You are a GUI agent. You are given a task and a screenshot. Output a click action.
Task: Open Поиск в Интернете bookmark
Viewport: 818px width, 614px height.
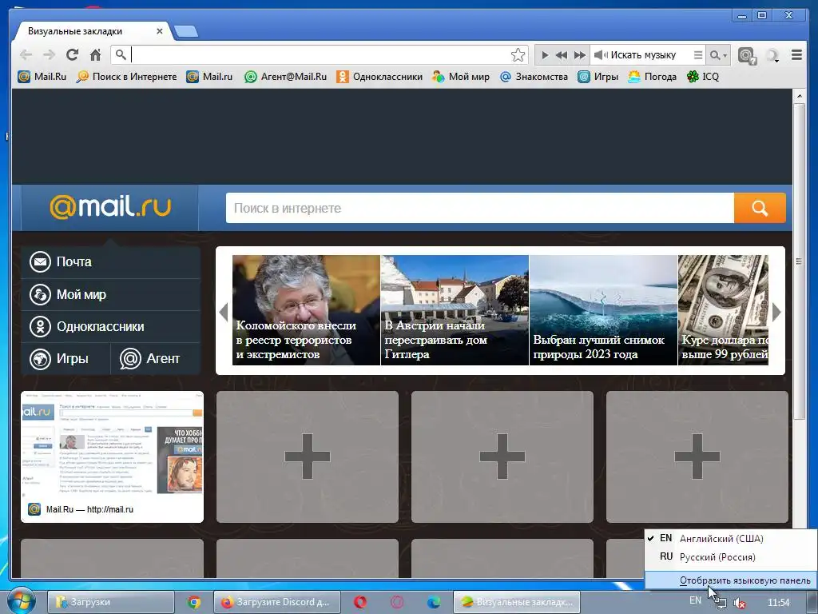tap(127, 77)
